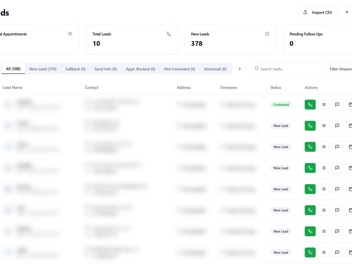The image size is (352, 264).
Task: Click green call button in second table row
Action: tap(310, 126)
